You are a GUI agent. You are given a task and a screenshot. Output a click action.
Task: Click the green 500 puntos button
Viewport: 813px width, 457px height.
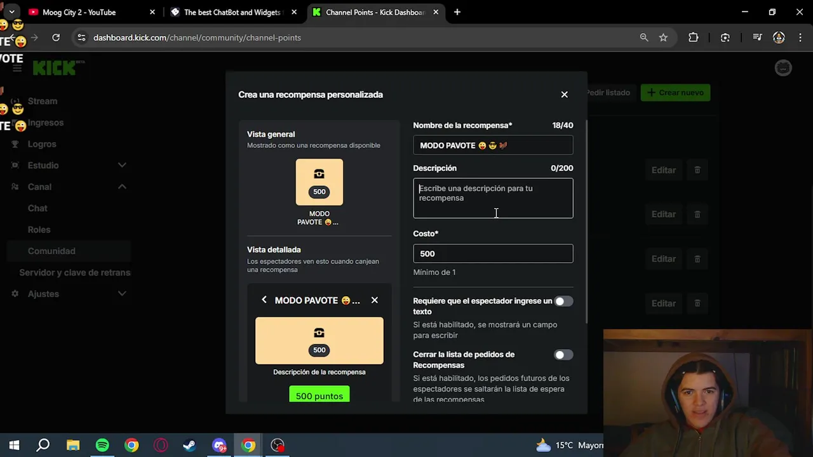pos(319,394)
